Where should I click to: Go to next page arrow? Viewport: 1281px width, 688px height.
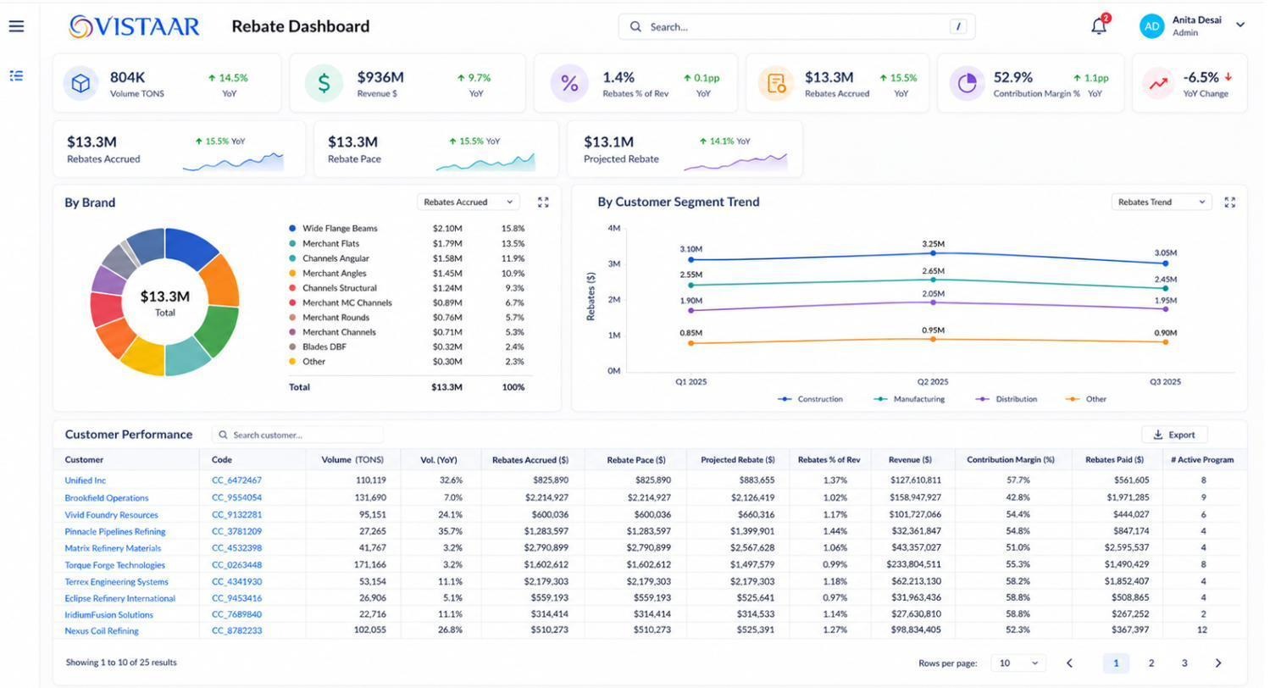(1218, 663)
